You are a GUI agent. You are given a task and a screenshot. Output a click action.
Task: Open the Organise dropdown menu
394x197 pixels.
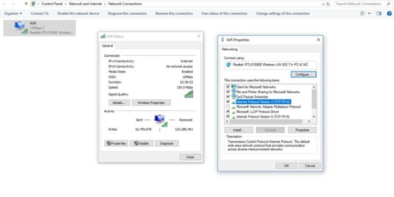[13, 14]
